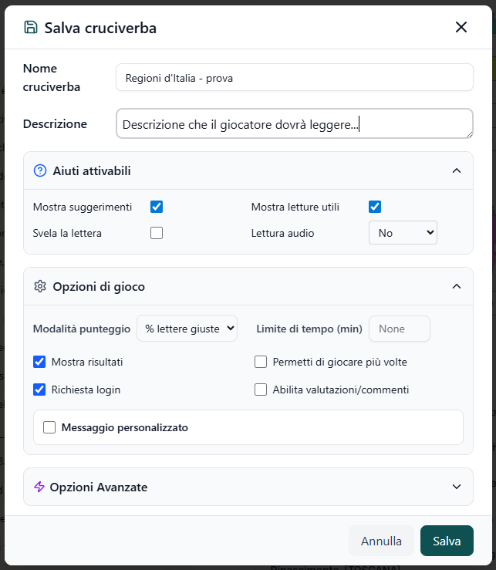Enable Permetti di giocare più volte
Screen dimensions: 496x570
tap(261, 362)
